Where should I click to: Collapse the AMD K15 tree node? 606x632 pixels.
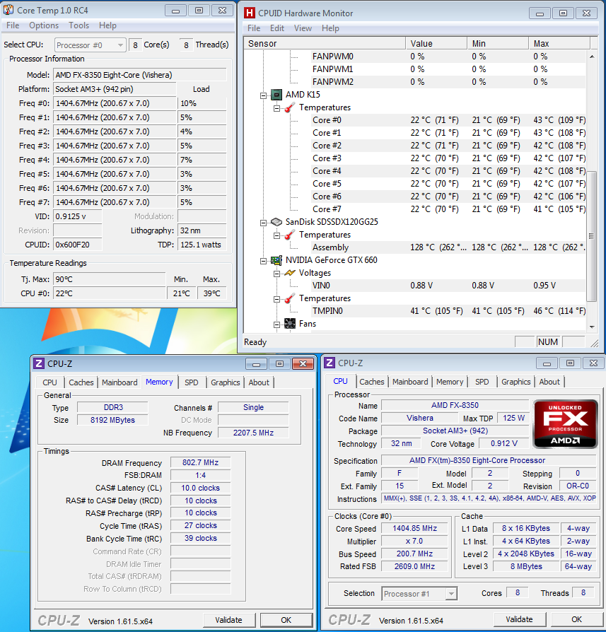[263, 95]
